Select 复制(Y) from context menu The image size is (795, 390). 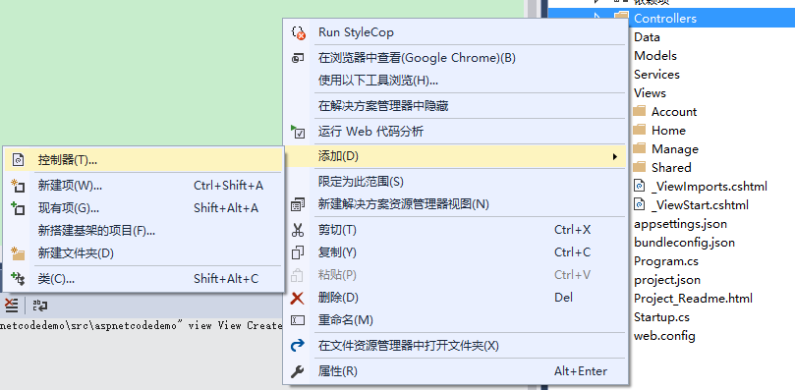pos(456,252)
